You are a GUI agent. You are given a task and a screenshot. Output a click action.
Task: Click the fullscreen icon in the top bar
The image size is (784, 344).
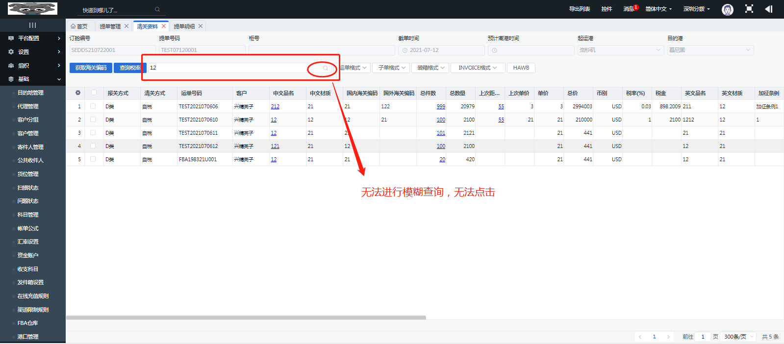tap(749, 9)
